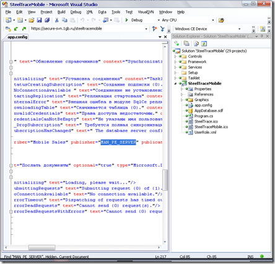Click the Copy toolbar icon

[x=64, y=20]
